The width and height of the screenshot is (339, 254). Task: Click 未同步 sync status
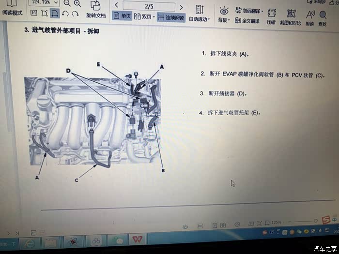(316, 2)
